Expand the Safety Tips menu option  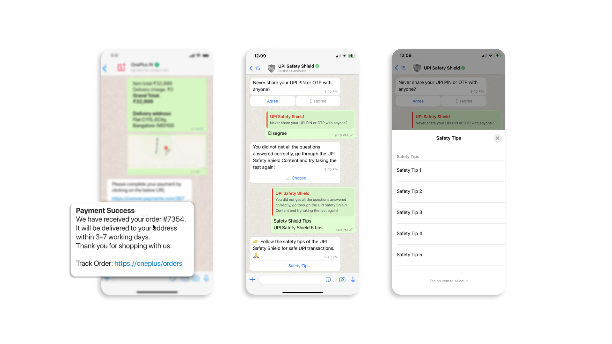click(295, 265)
